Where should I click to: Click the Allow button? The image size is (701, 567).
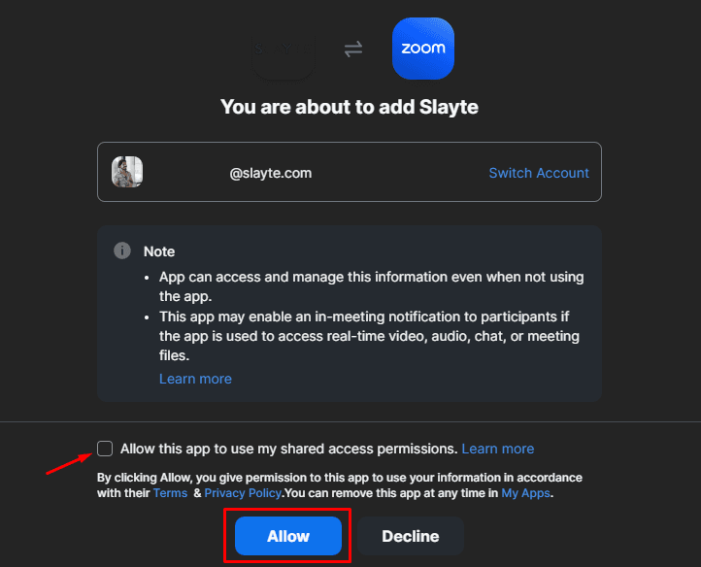click(x=288, y=536)
